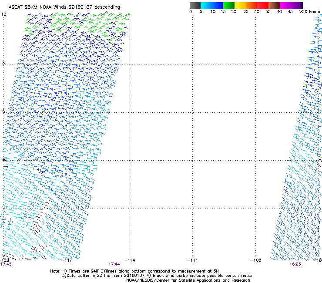Click the plot title "ASCAT 25KM NOAA Winds 20160107 descending"
Screen dimensions: 322x283
[x=64, y=7]
